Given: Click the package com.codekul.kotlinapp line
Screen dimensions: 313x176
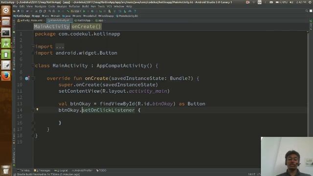Looking at the screenshot, I should [78, 34].
